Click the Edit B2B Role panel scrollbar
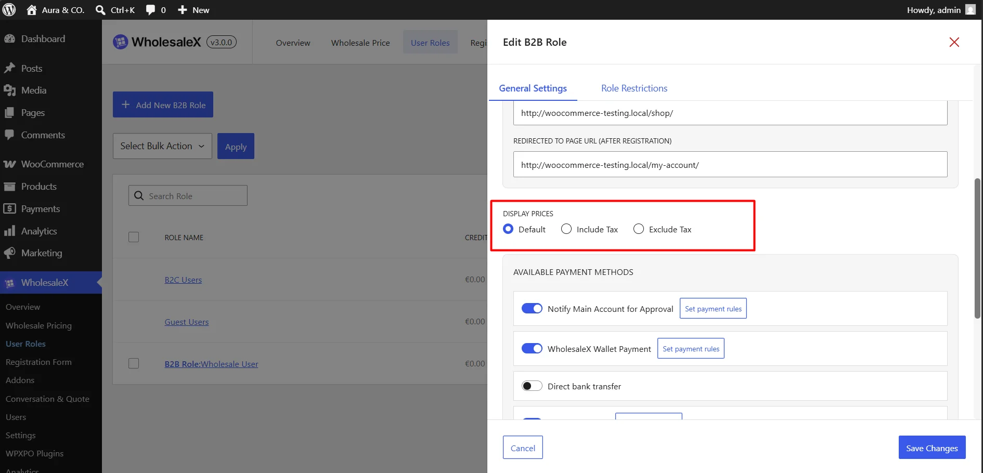 [x=977, y=248]
